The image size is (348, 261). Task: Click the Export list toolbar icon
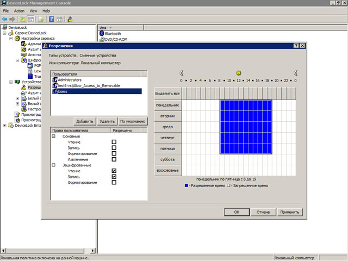pos(41,19)
